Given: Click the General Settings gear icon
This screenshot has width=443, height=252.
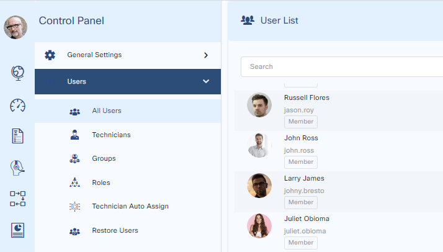Looking at the screenshot, I should pyautogui.click(x=50, y=55).
